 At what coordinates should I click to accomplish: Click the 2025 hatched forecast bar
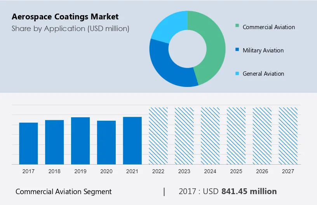coord(236,136)
